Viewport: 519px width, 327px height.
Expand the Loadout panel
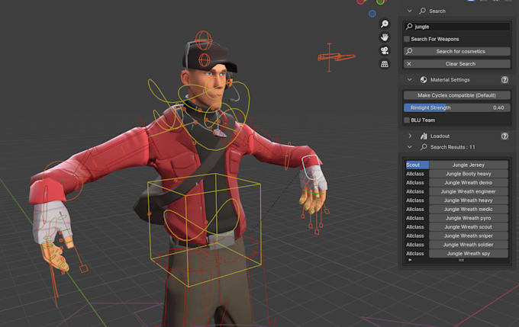point(410,136)
